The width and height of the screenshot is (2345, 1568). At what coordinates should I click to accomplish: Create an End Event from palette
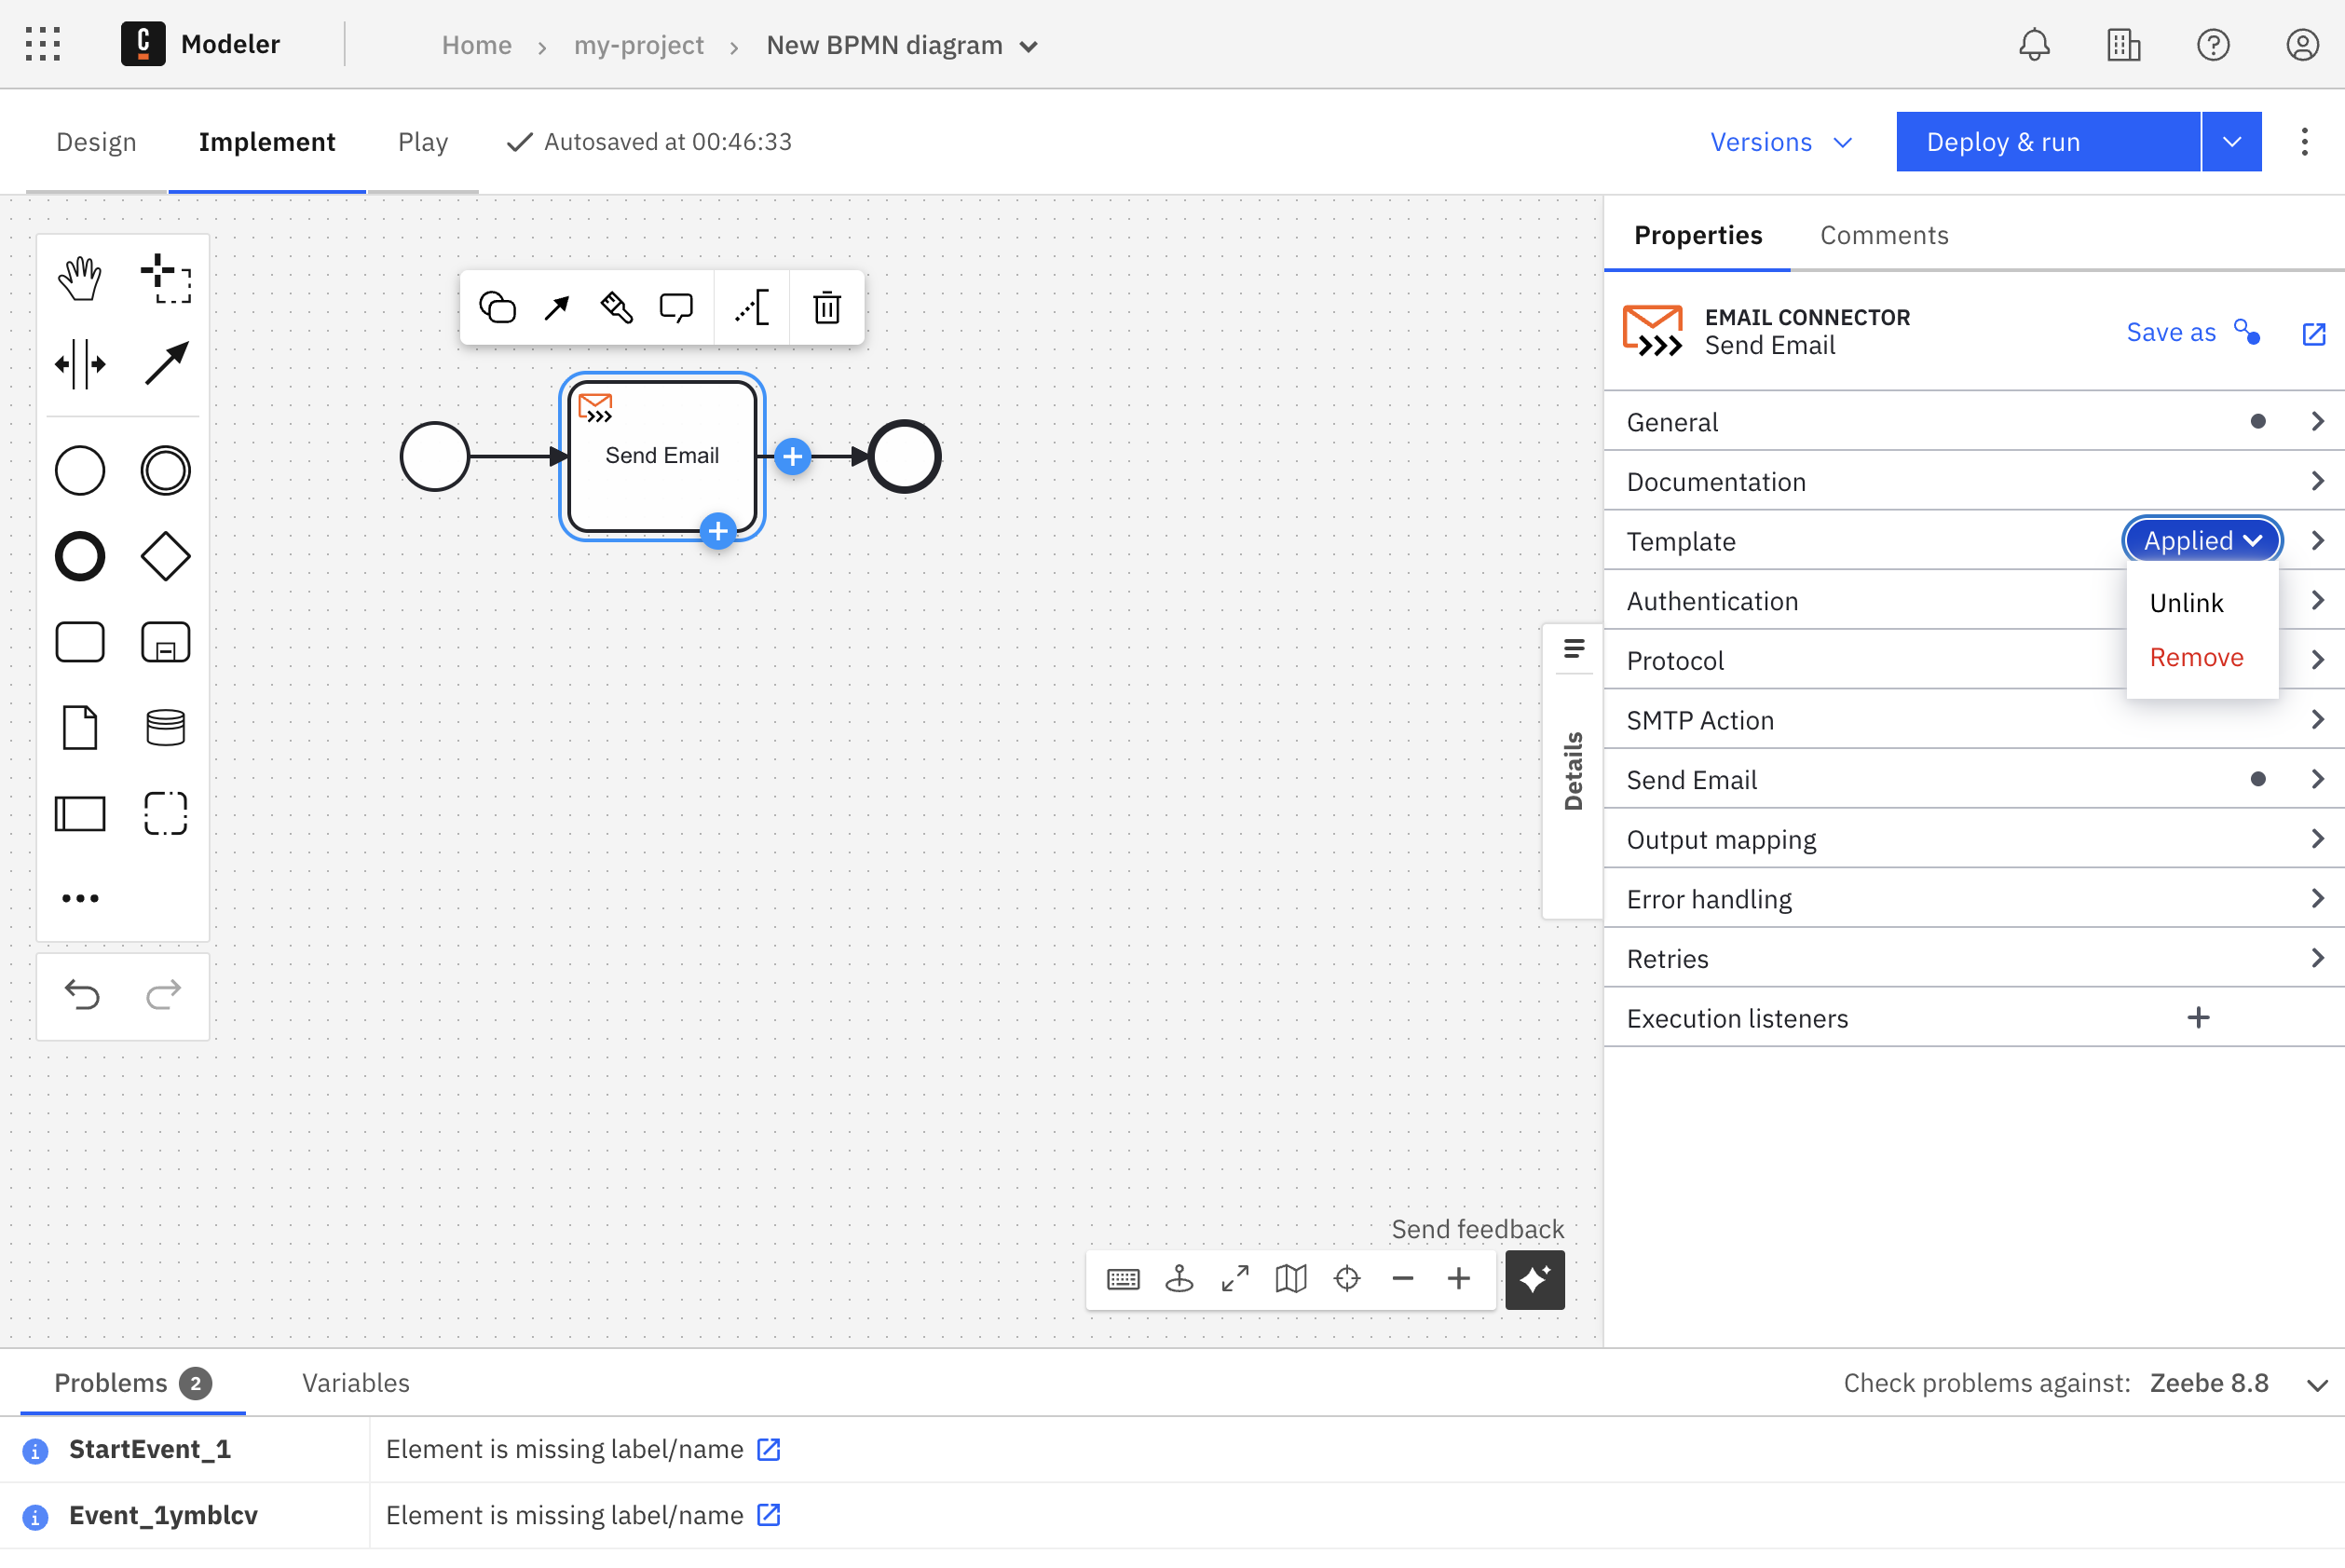click(x=80, y=556)
